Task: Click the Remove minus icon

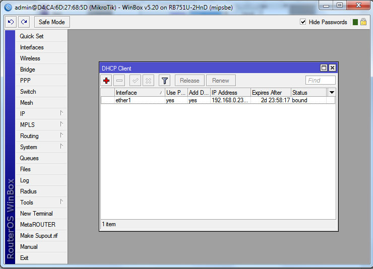Action: pyautogui.click(x=119, y=81)
